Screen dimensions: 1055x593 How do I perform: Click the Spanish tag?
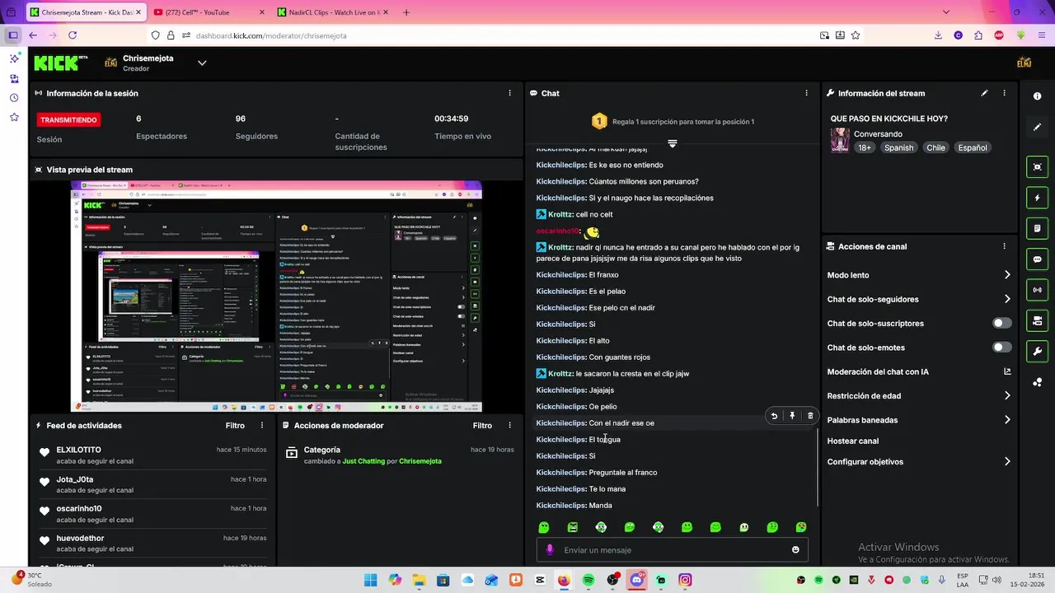coord(898,147)
